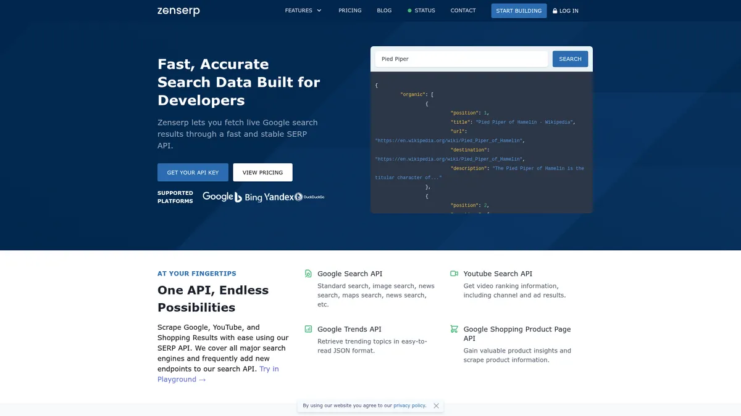Click the "Pied Piper of Hamelin - Wikipedia" title text

525,122
